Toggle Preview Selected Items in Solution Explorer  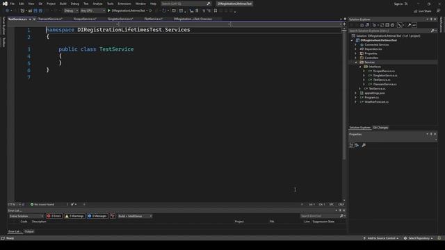[414, 25]
